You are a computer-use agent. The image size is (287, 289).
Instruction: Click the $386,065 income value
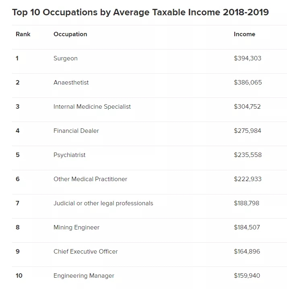point(248,83)
